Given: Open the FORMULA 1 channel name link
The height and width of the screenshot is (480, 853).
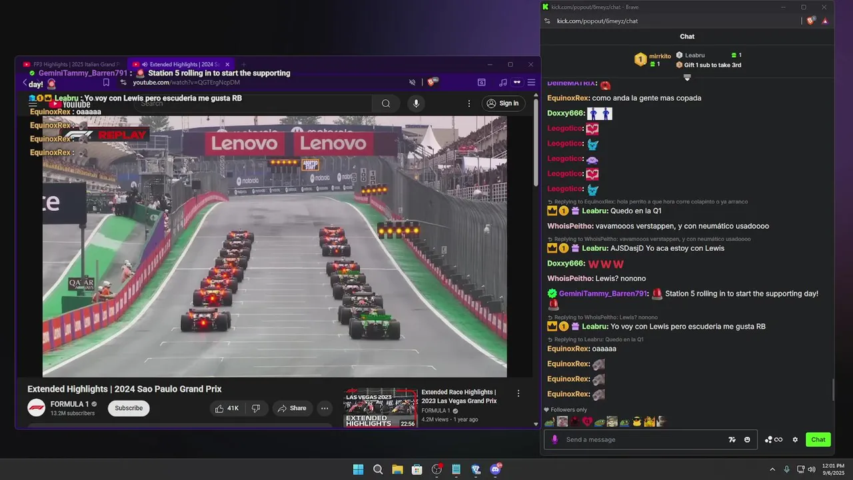Looking at the screenshot, I should [x=69, y=404].
